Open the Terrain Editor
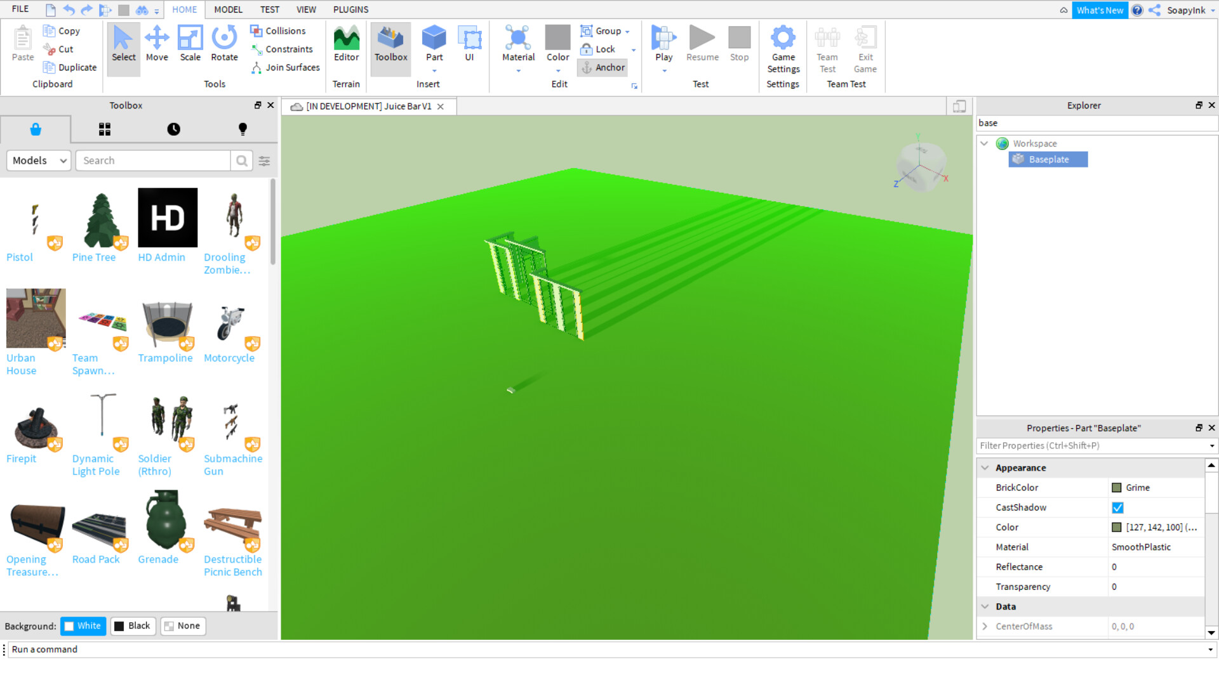Viewport: 1219px width, 685px height. click(x=346, y=44)
